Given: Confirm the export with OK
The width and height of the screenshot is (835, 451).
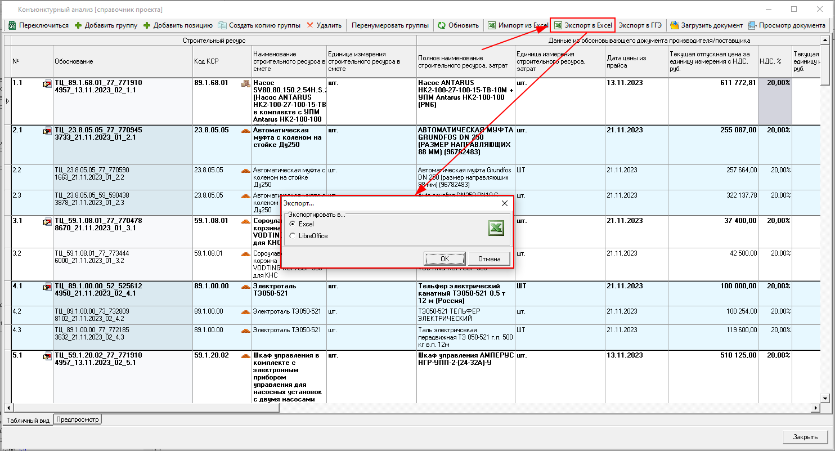Looking at the screenshot, I should (x=445, y=258).
